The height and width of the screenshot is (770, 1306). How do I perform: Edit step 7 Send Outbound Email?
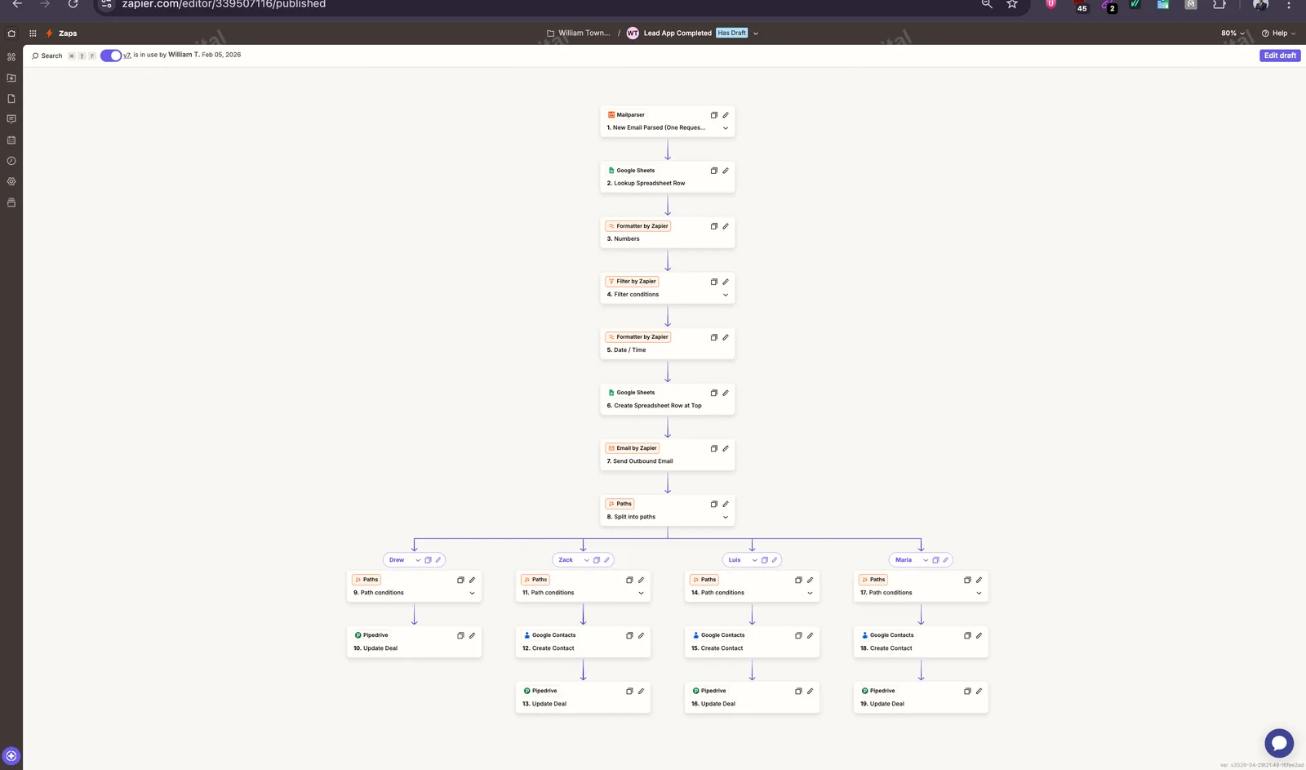coord(726,448)
